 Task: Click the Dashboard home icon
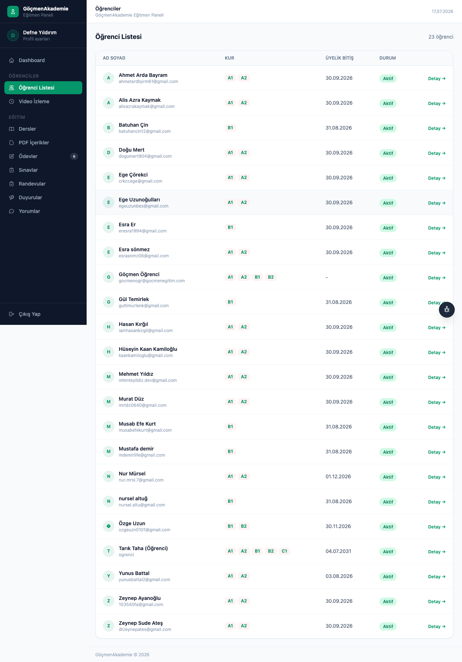[12, 60]
